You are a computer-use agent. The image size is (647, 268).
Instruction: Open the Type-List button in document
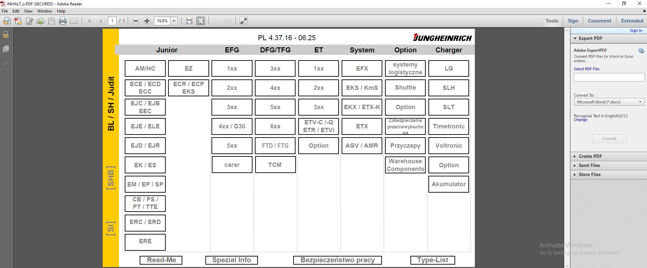pyautogui.click(x=432, y=260)
